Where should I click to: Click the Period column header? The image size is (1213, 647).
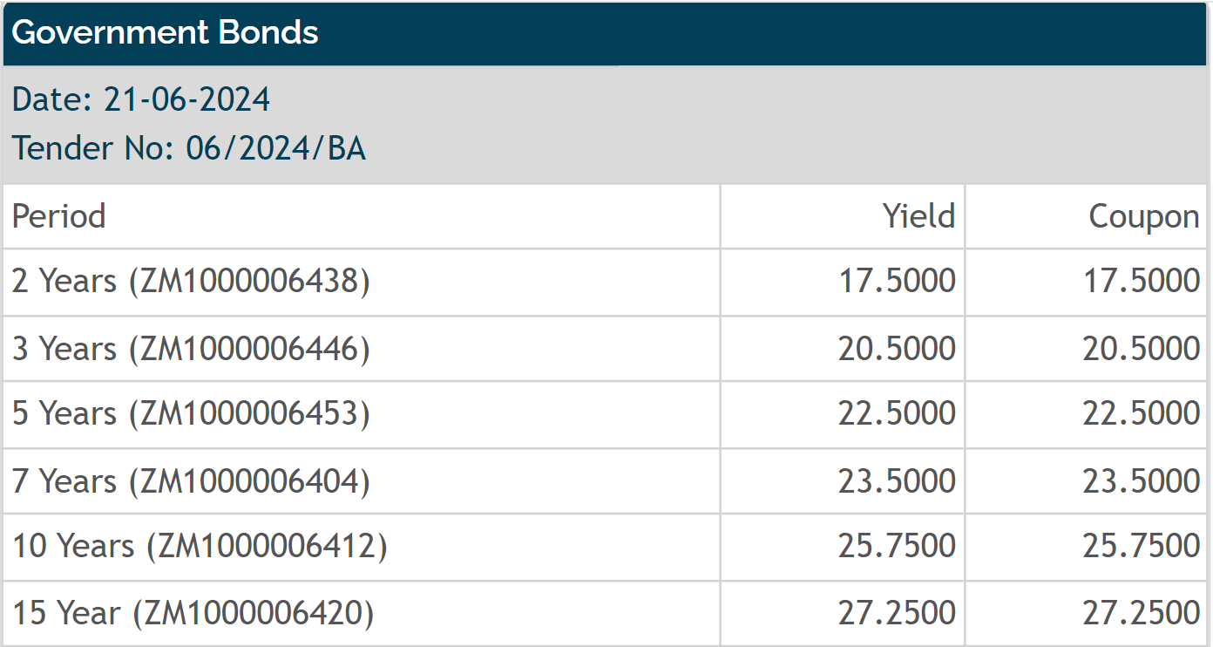tap(59, 215)
